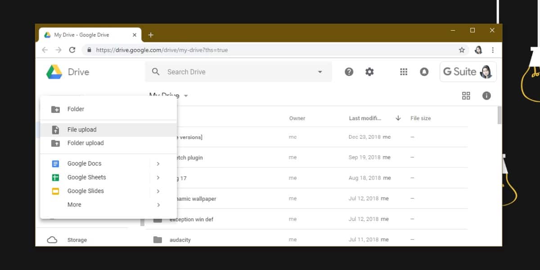540x270 pixels.
Task: Click the G Suite button
Action: tap(468, 72)
